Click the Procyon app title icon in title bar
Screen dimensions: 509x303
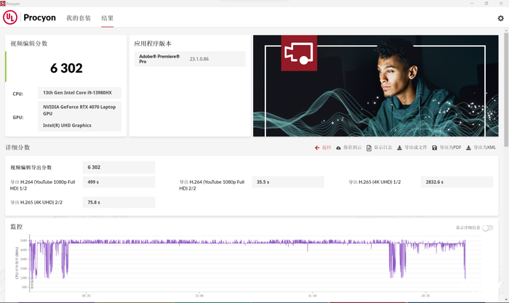pos(3,3)
